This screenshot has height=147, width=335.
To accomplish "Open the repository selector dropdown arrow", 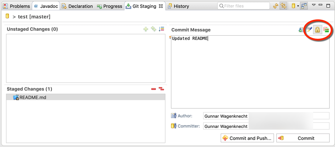I will (298, 6).
